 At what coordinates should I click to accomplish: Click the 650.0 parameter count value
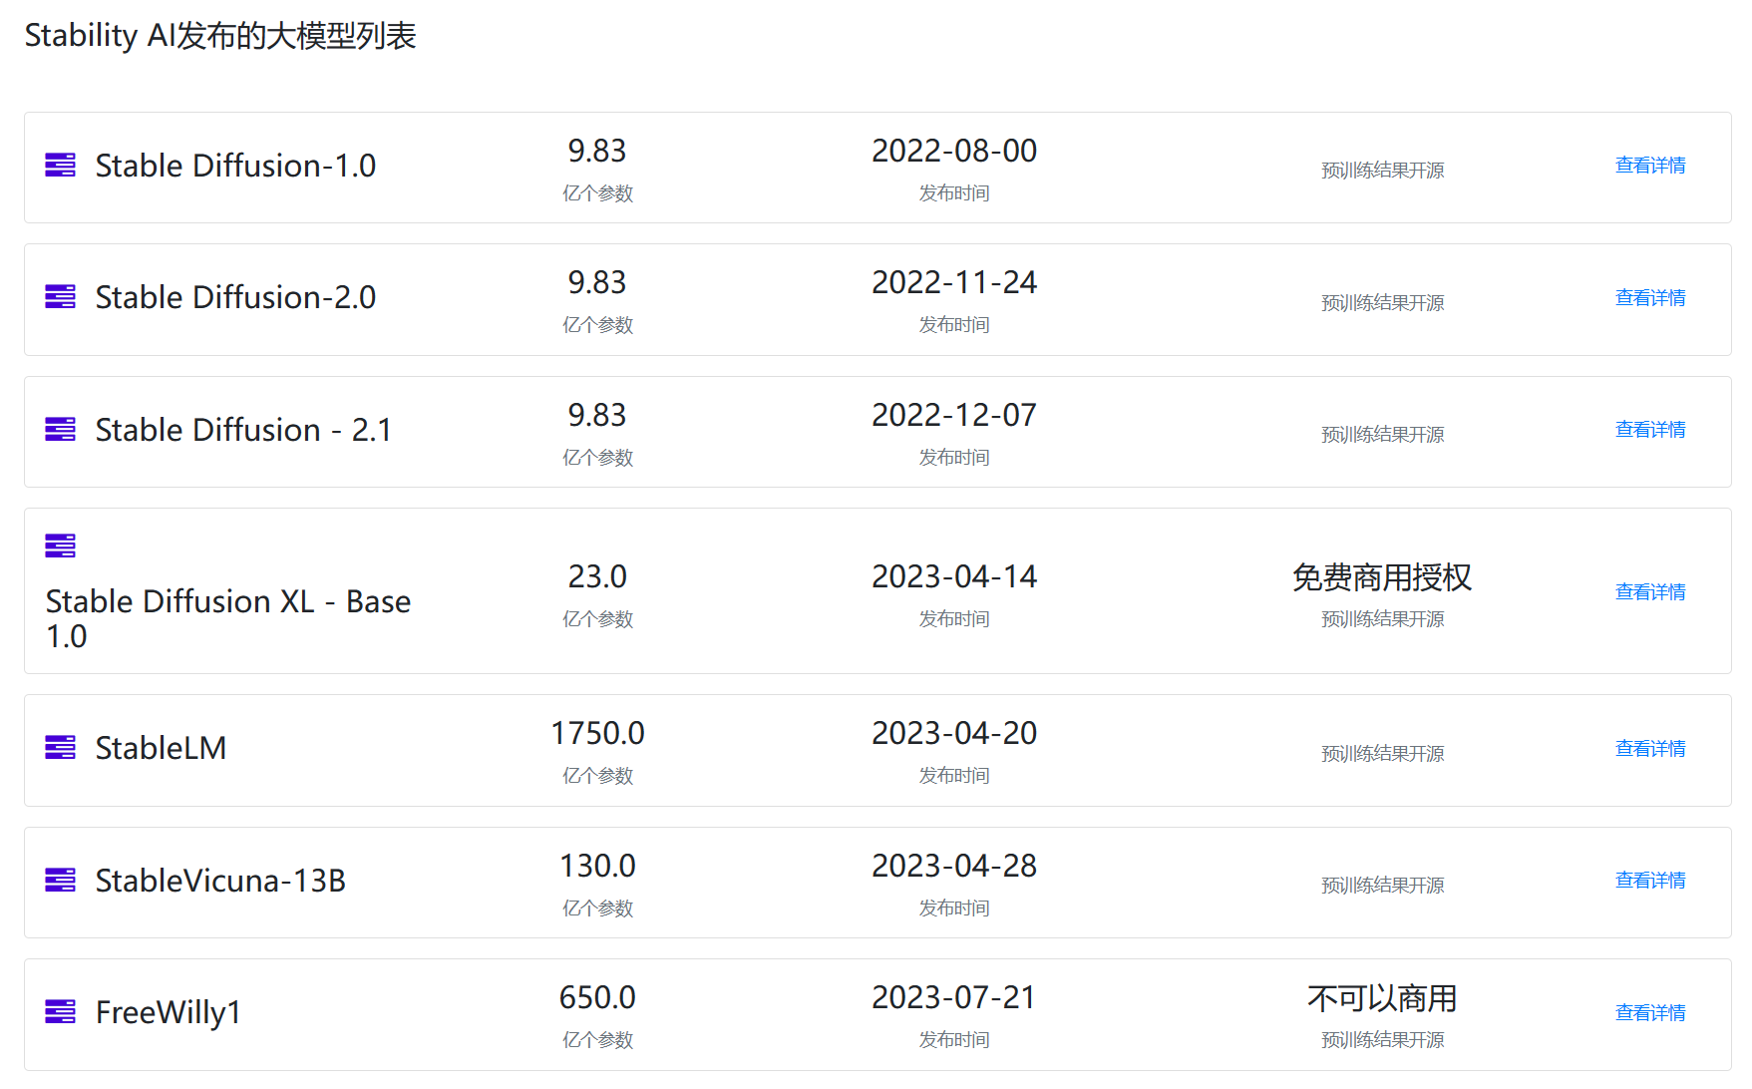point(597,997)
